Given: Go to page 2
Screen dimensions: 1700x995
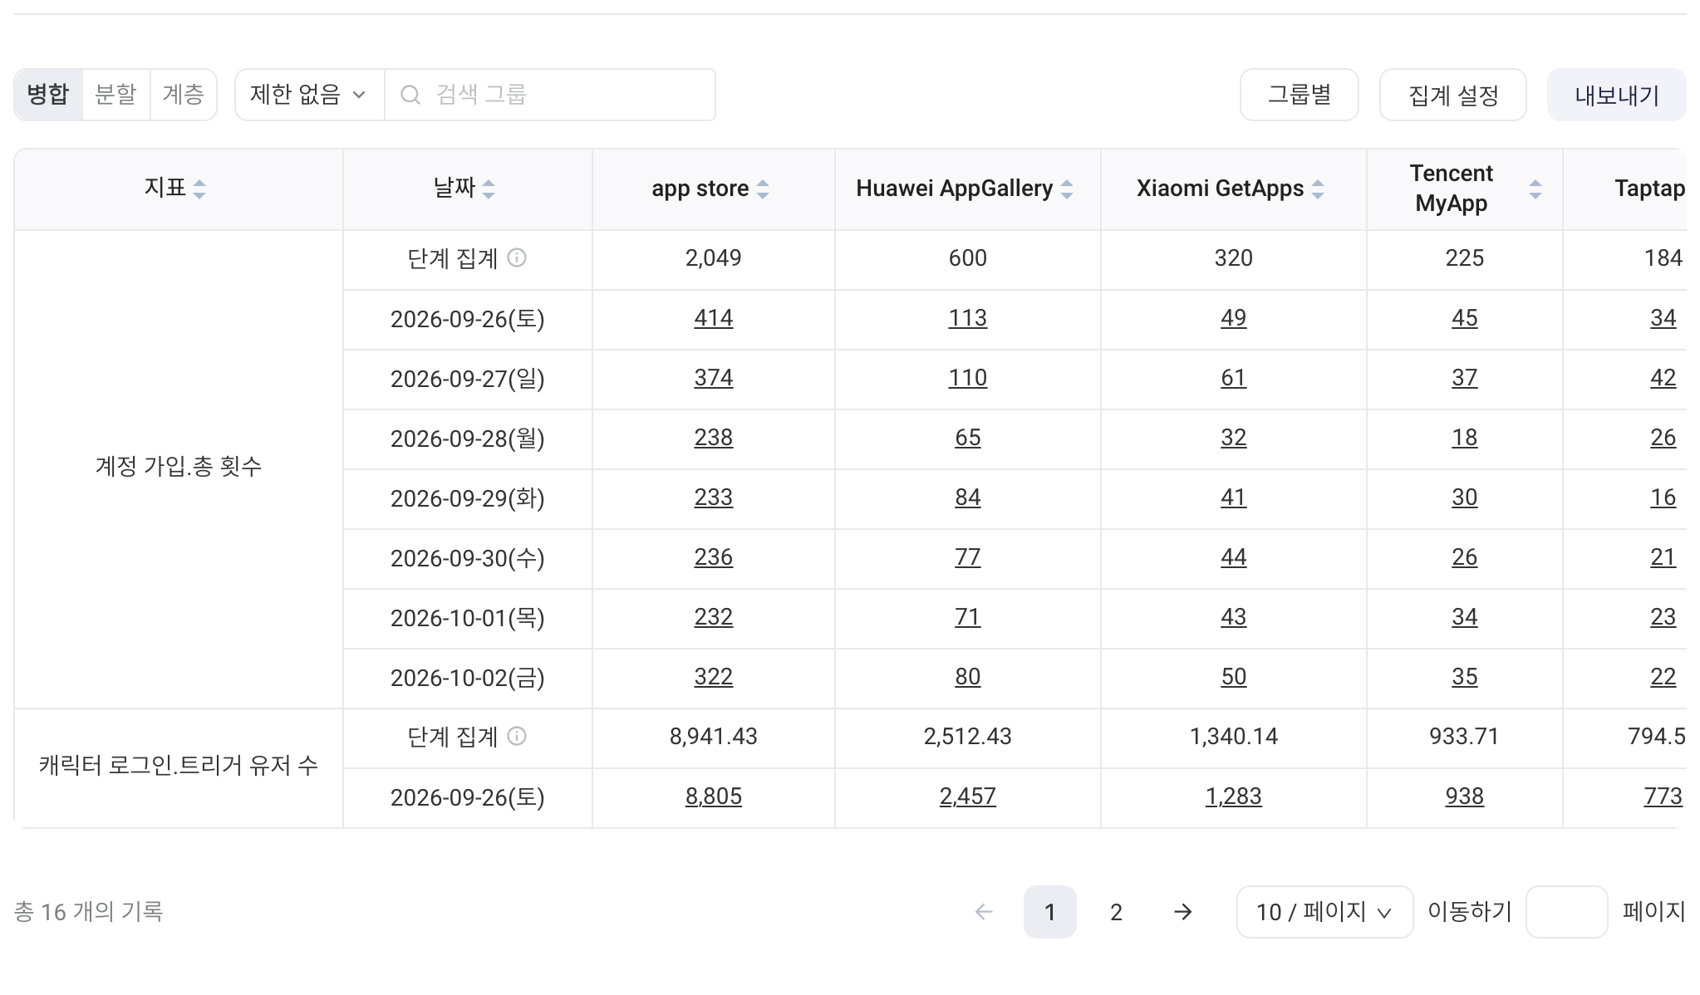Looking at the screenshot, I should point(1117,912).
